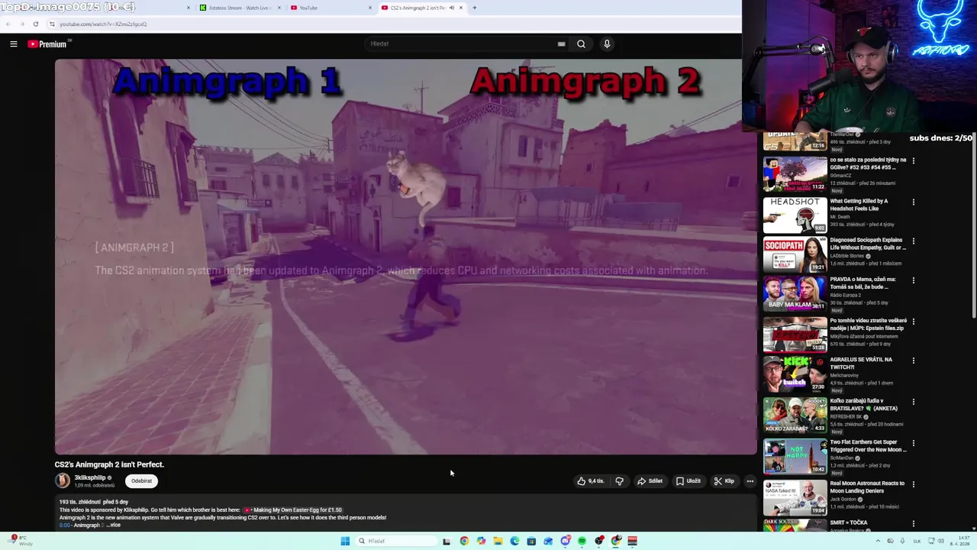
Task: Open 'AGRAELUS SE VRÁTIL NA TWITCH' video
Action: [x=795, y=374]
